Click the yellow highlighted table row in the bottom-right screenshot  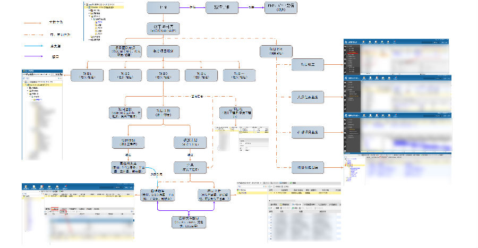click(304, 193)
